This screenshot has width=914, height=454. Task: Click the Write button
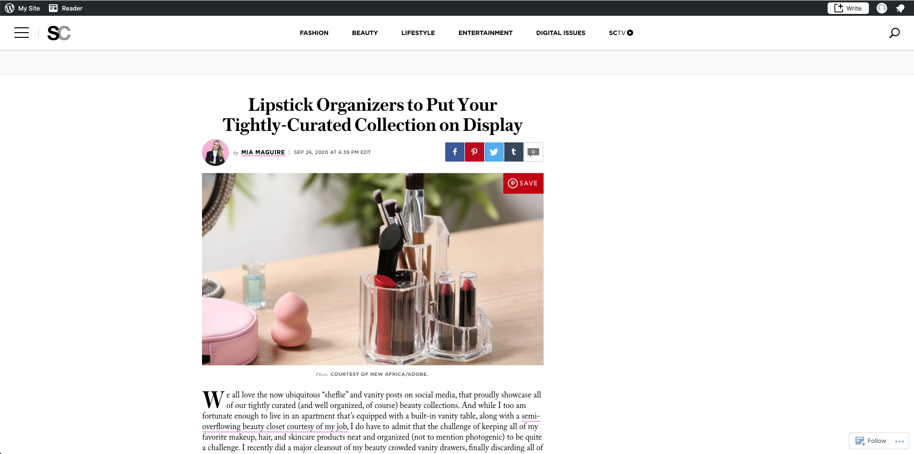click(x=848, y=8)
